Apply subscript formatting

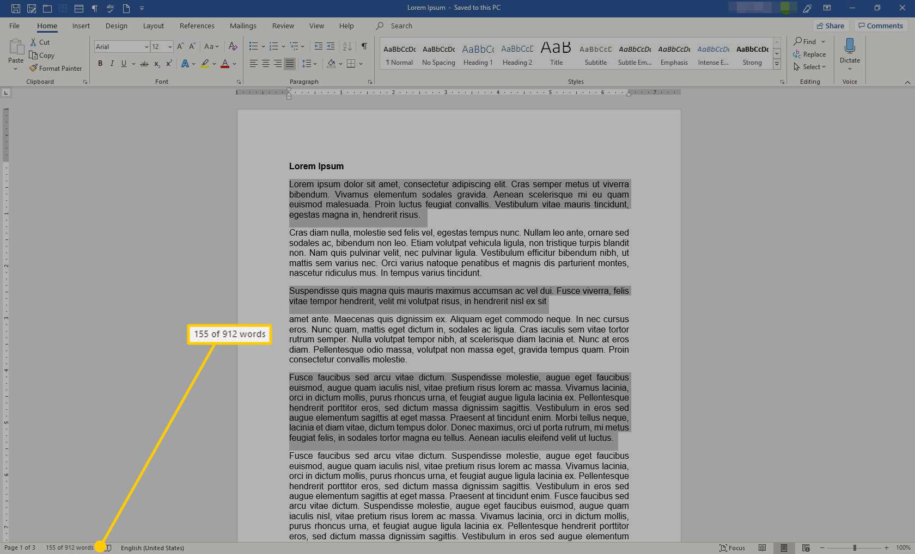(157, 64)
